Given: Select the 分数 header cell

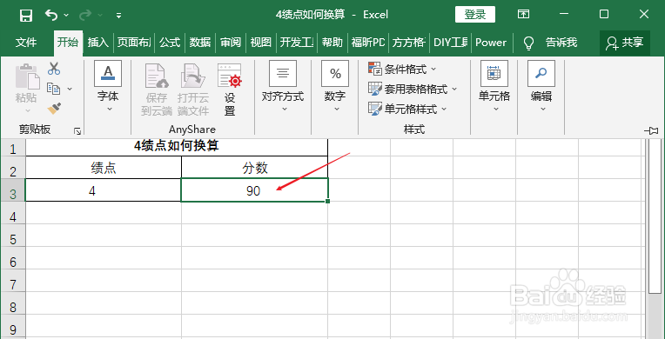Looking at the screenshot, I should 254,168.
